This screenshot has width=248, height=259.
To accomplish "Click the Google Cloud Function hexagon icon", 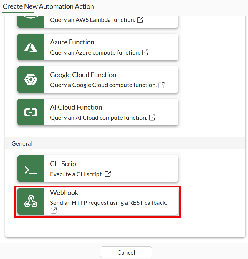I will pyautogui.click(x=31, y=80).
